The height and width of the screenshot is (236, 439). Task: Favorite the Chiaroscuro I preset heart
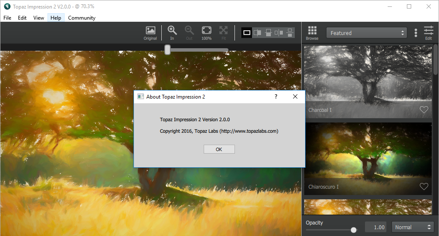coord(424,186)
